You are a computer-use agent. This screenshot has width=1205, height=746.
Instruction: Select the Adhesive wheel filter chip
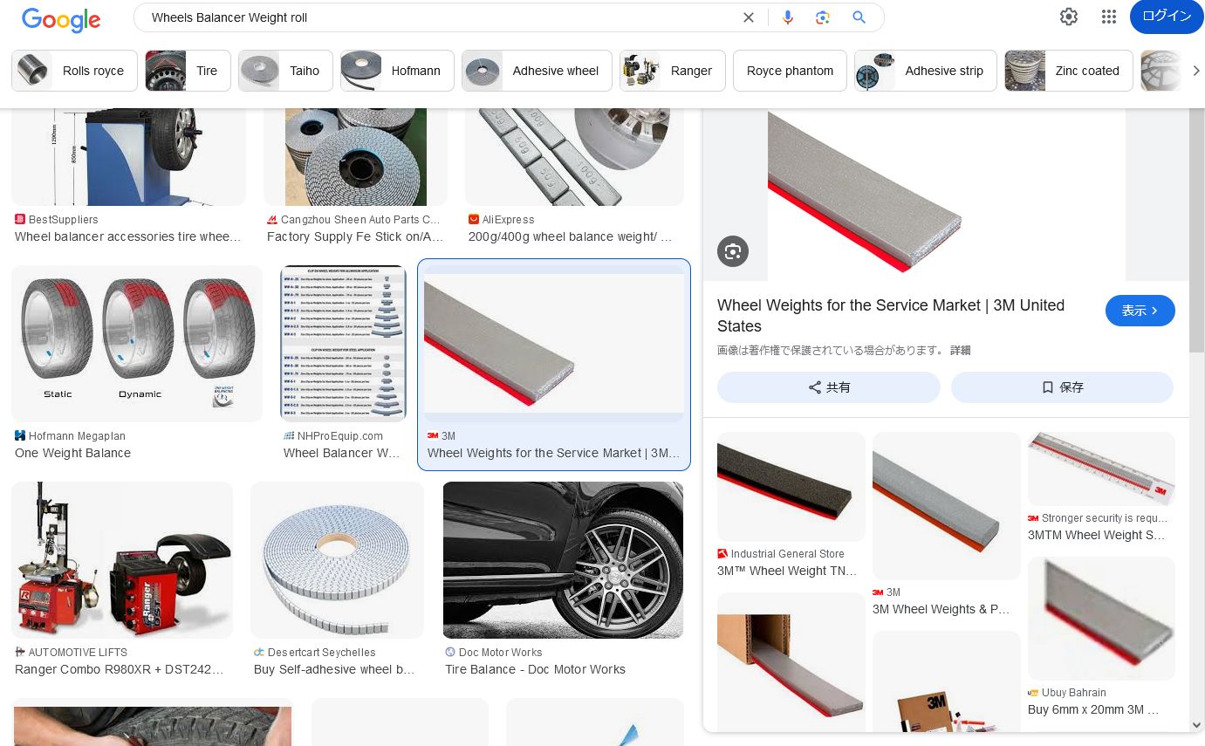[x=537, y=71]
